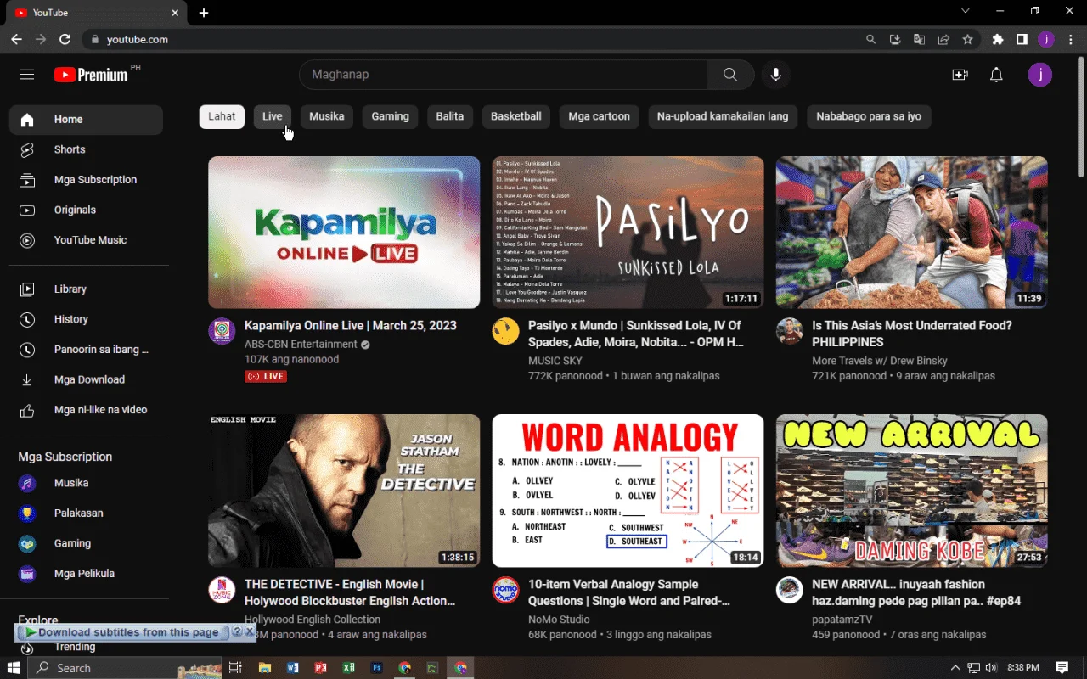Select the Balita filter chip
The width and height of the screenshot is (1087, 679).
click(x=450, y=116)
